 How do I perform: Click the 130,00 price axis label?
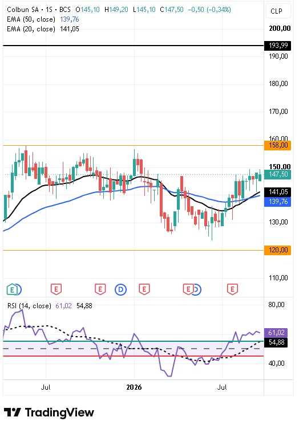(278, 222)
